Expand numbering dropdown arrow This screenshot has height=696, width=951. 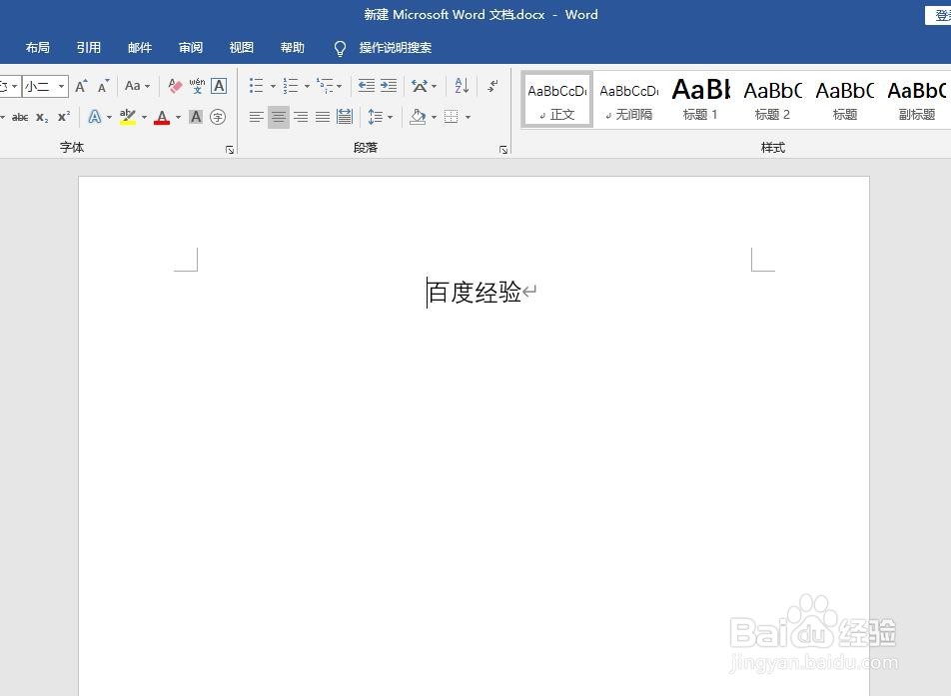307,86
